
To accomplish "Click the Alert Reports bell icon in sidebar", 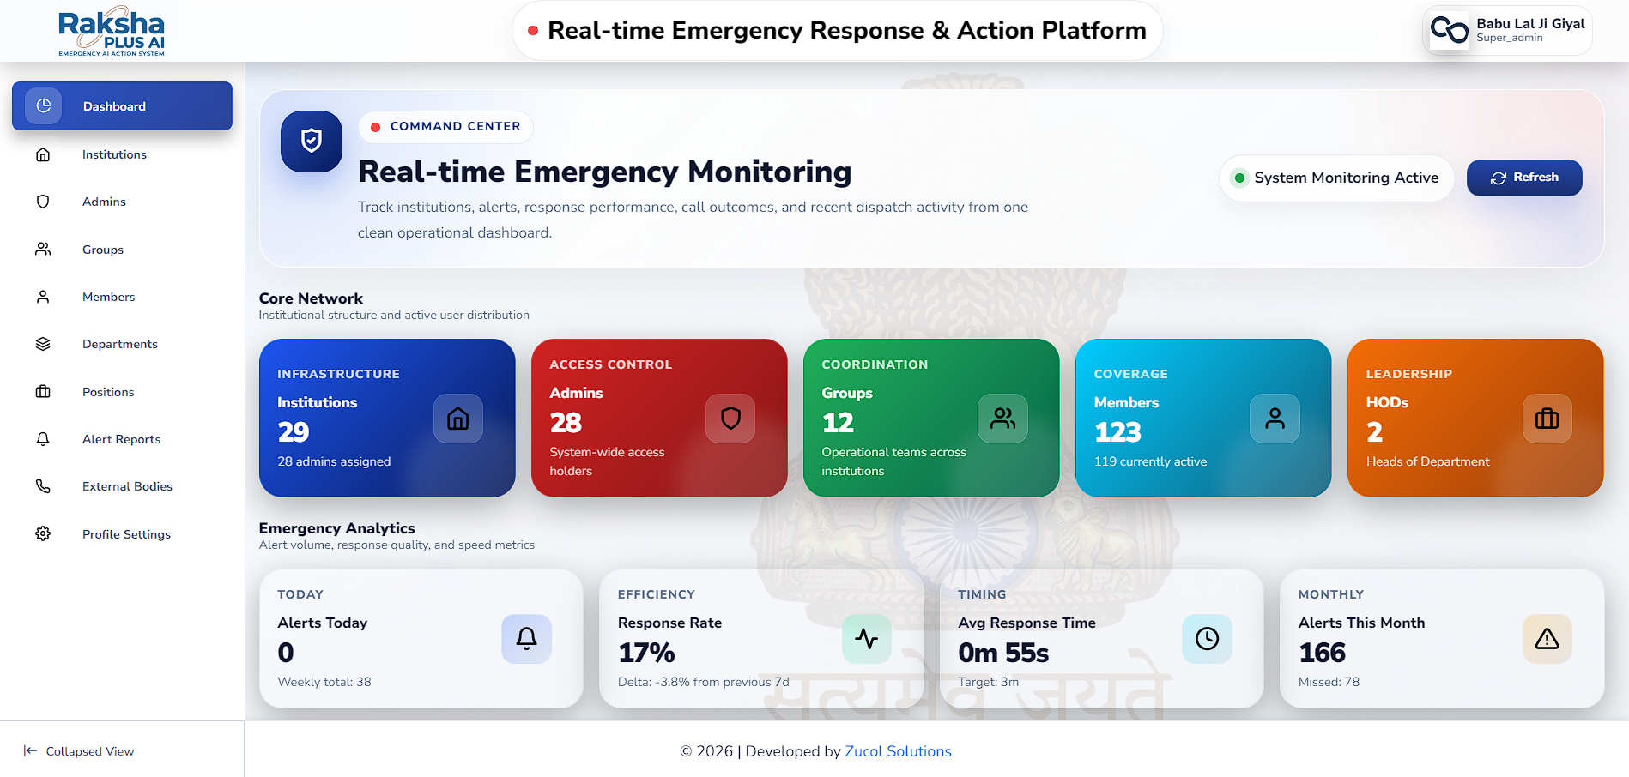I will (x=43, y=439).
